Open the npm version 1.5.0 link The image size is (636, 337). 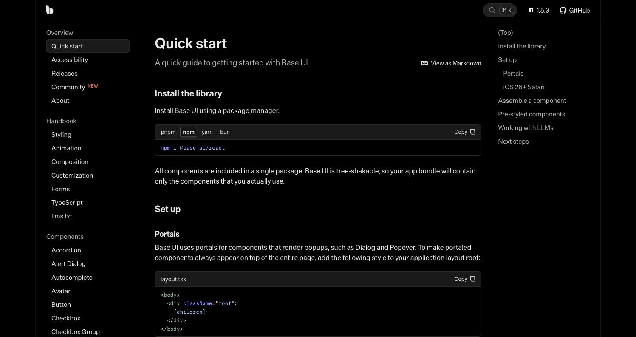pyautogui.click(x=539, y=10)
